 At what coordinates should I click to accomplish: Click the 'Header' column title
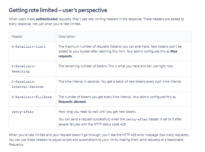coord(17,36)
